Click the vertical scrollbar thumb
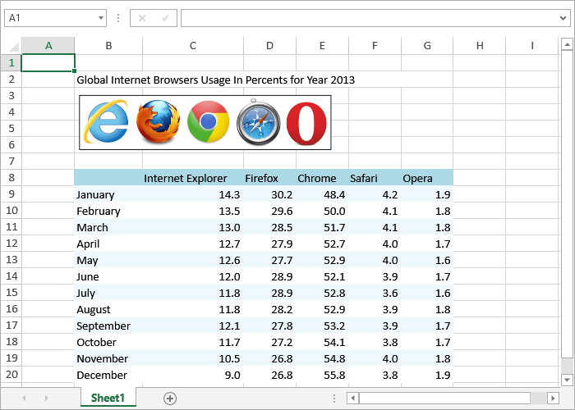575x410 pixels. (x=567, y=204)
